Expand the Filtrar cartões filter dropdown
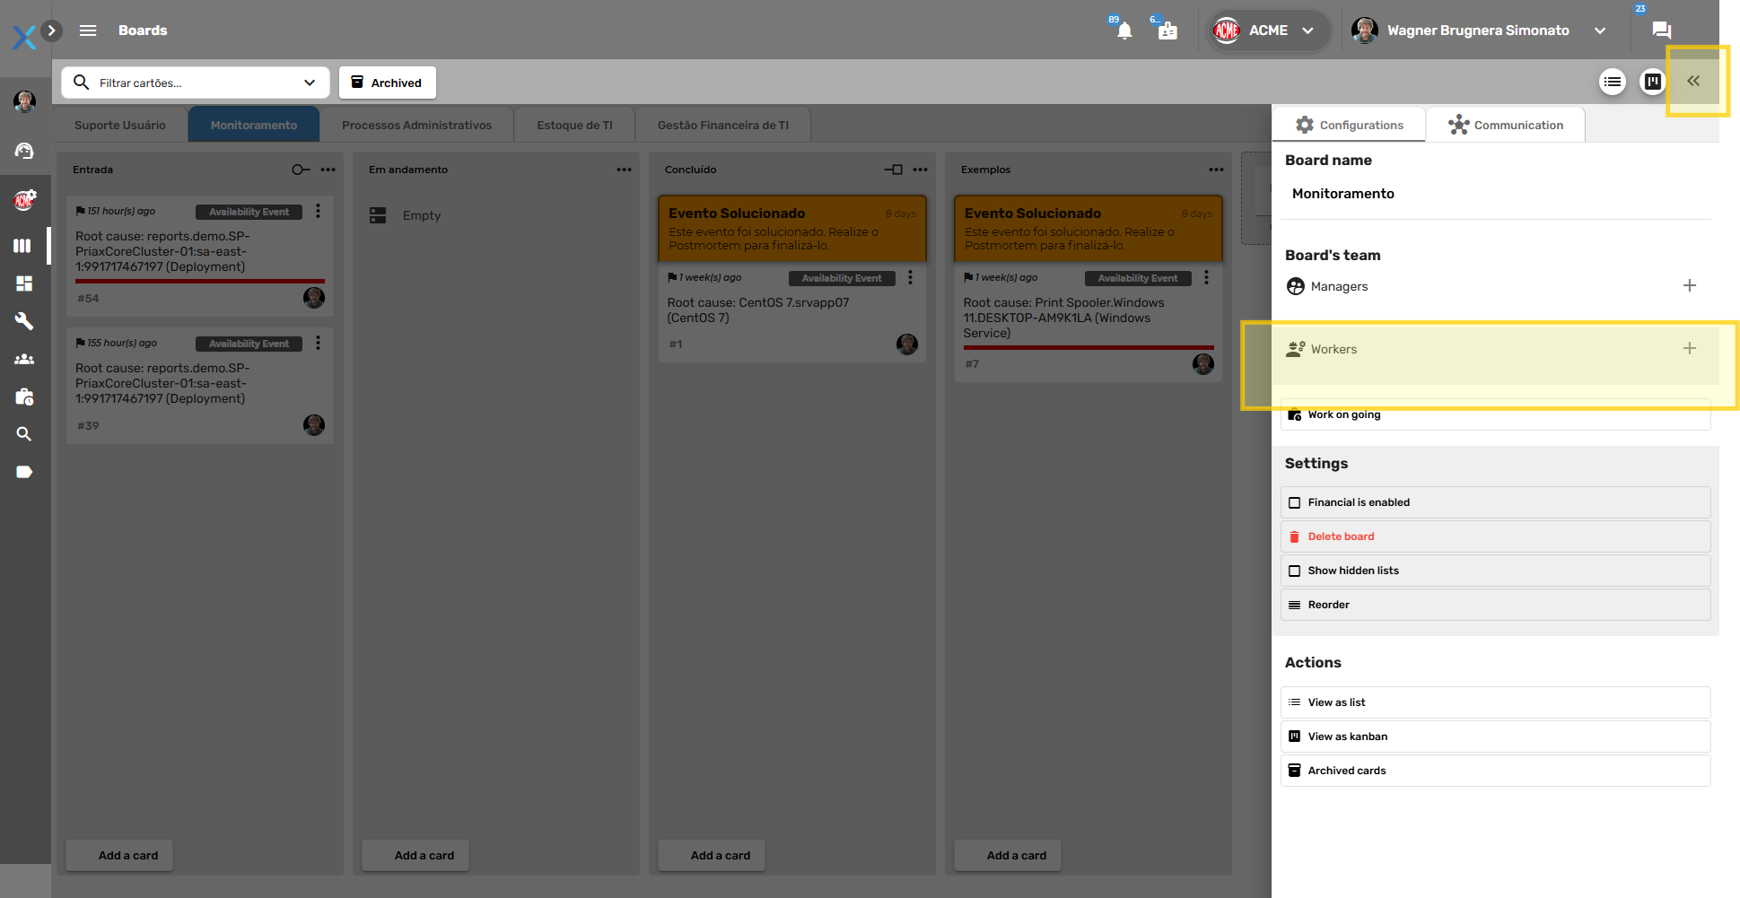Viewport: 1740px width, 898px height. tap(310, 83)
